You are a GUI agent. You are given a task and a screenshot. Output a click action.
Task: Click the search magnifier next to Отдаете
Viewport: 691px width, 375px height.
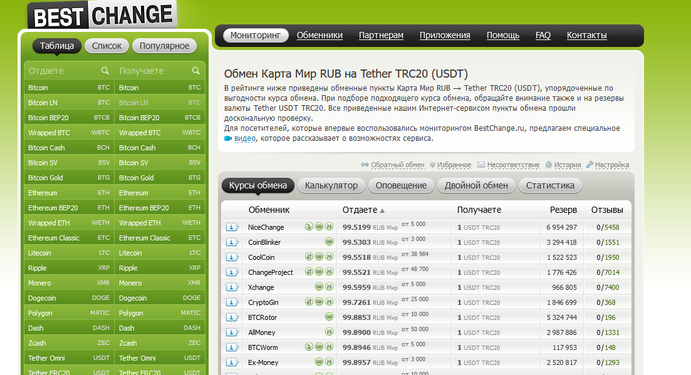click(105, 71)
